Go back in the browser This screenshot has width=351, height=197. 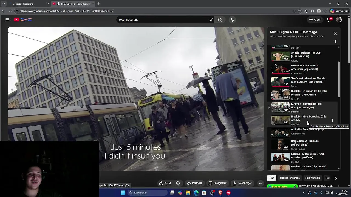pyautogui.click(x=4, y=11)
